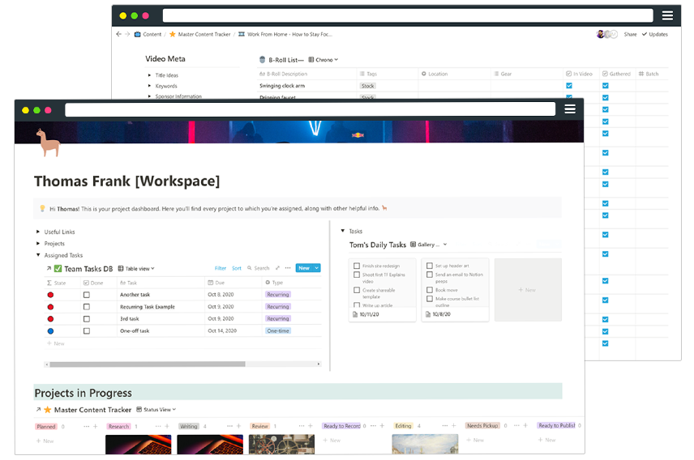Check the Book move box

tap(430, 290)
